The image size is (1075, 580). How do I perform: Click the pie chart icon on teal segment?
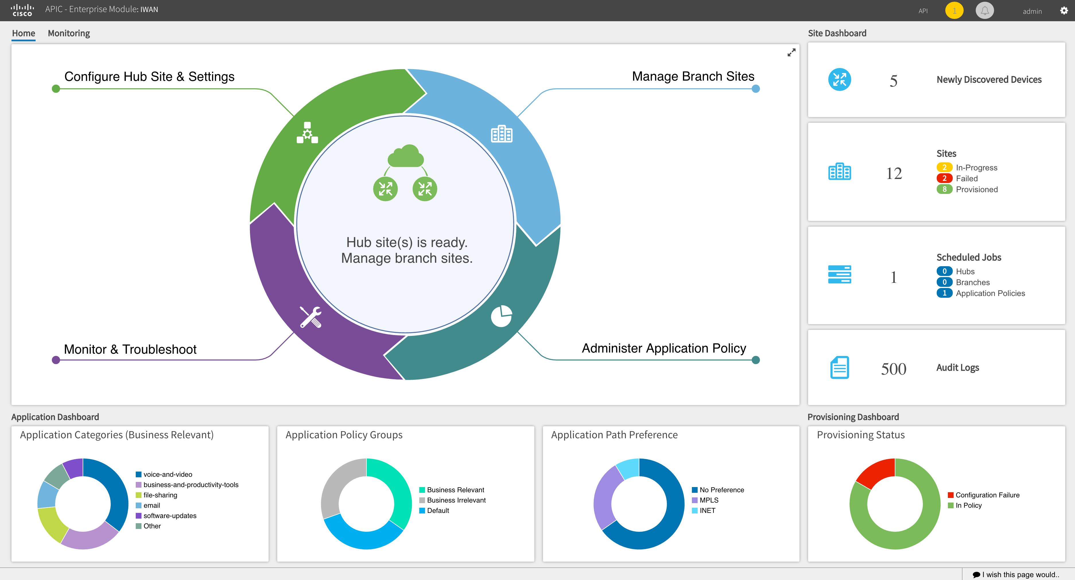(x=501, y=316)
